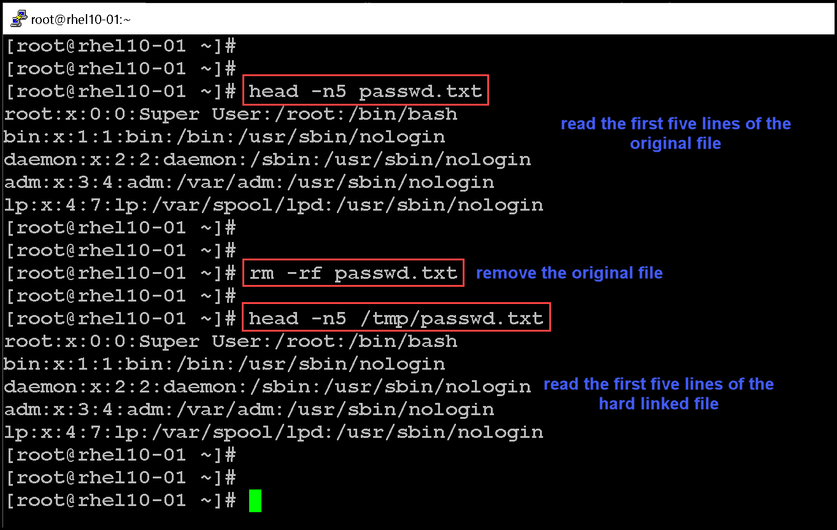Click the very first empty prompt line of the terminal

pos(120,46)
